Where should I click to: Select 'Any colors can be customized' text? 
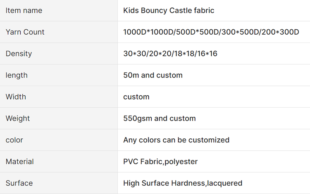click(176, 140)
